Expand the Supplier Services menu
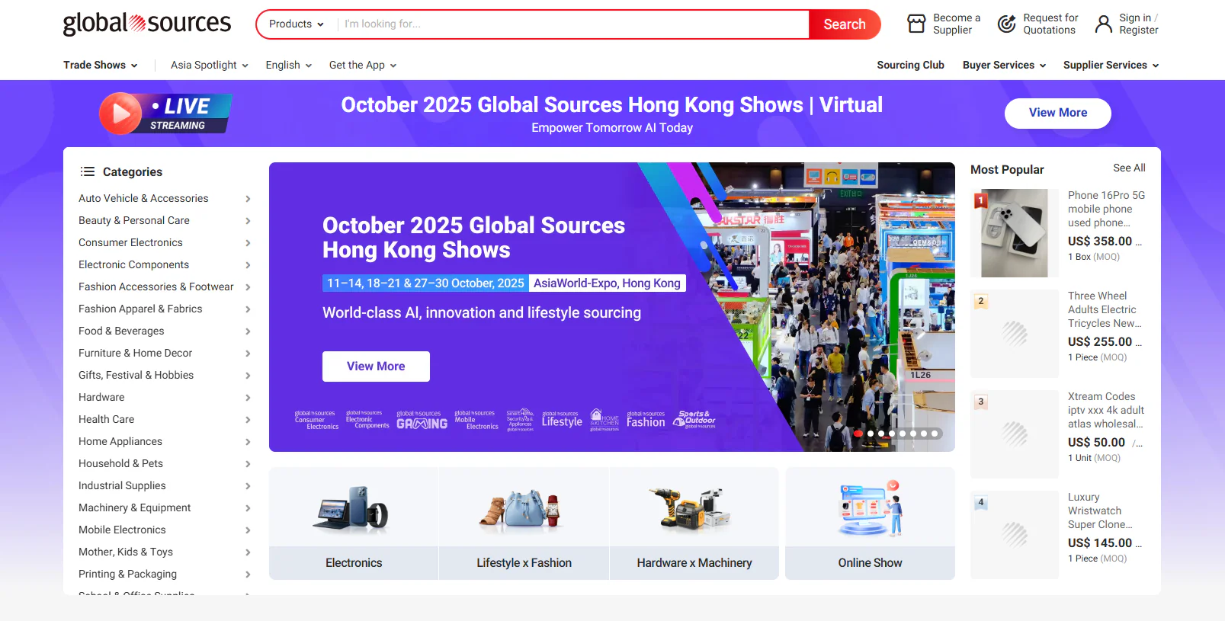The width and height of the screenshot is (1225, 621). [x=1111, y=65]
